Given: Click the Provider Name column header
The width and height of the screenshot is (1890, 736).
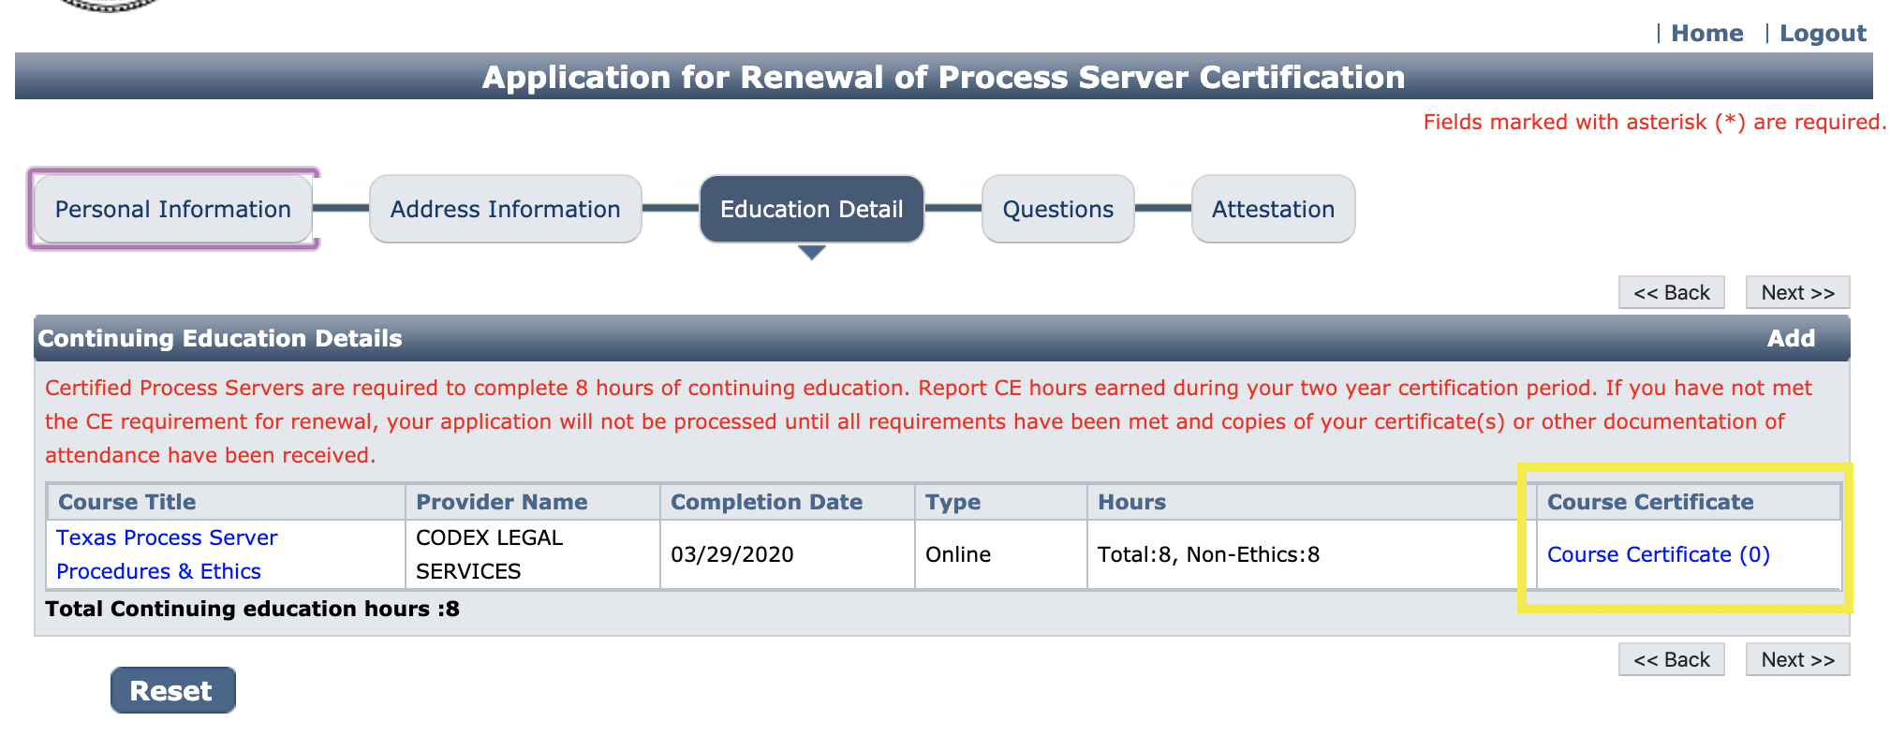Looking at the screenshot, I should click(x=533, y=502).
